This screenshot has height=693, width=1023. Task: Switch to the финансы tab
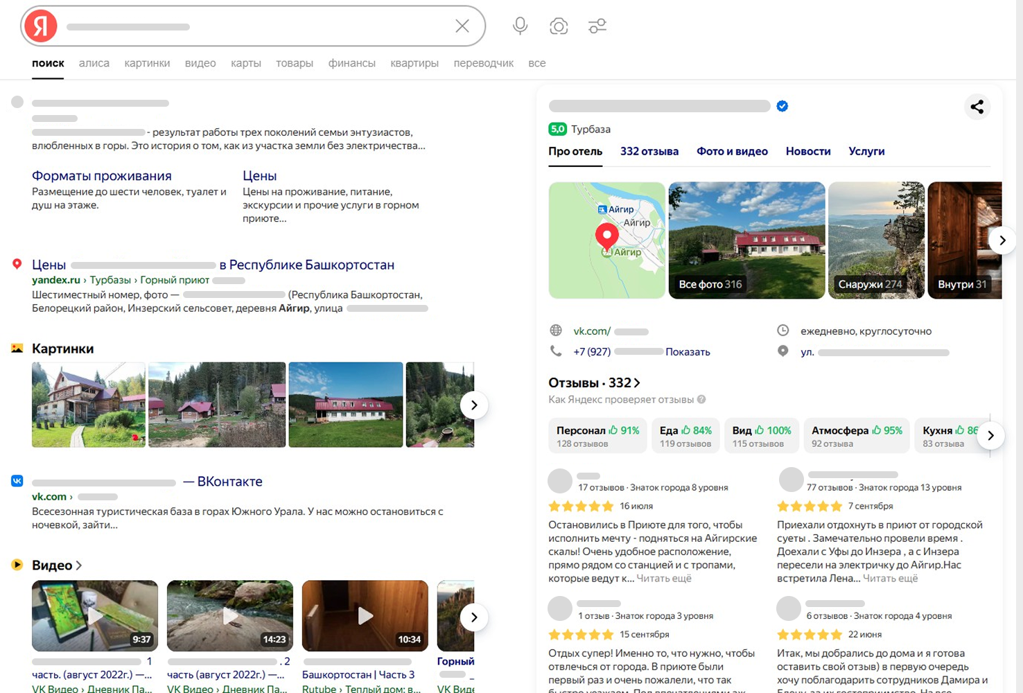[352, 63]
